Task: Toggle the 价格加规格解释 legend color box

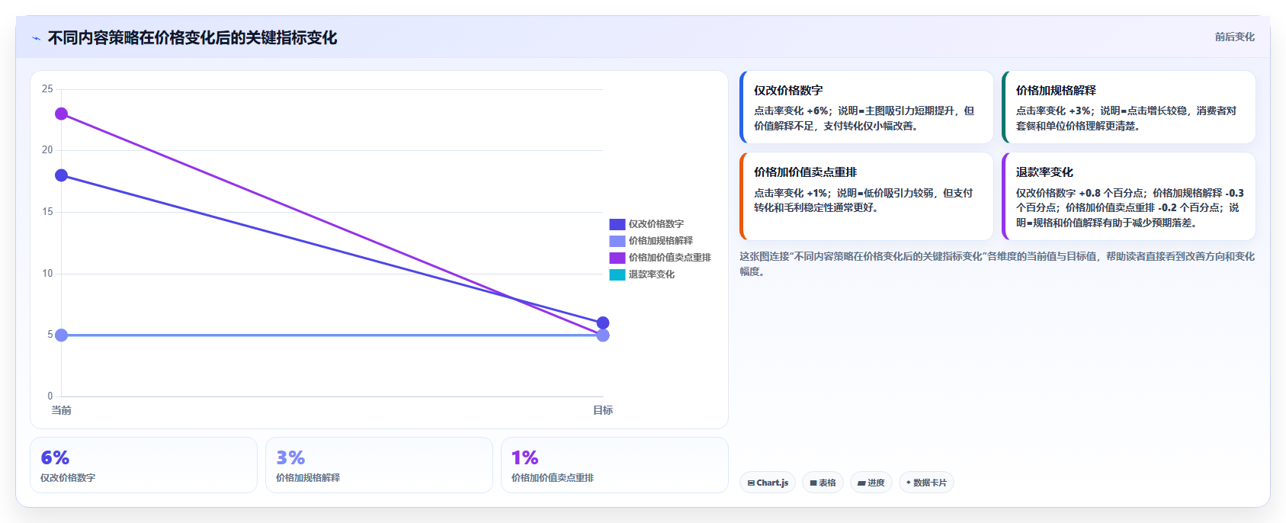Action: 617,241
